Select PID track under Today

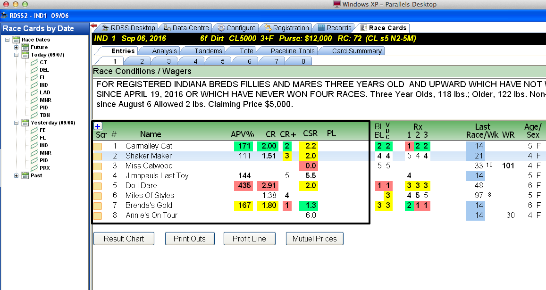[x=43, y=108]
